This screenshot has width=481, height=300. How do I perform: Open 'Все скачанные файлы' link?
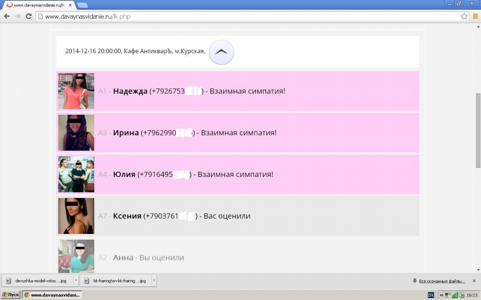(x=442, y=281)
